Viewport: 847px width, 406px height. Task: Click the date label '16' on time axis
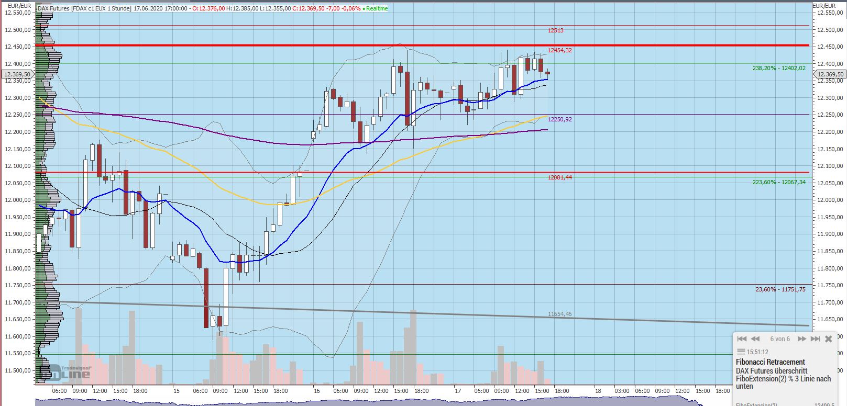coord(316,391)
